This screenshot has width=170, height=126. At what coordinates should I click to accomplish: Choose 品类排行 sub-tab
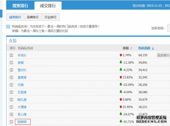[x=15, y=17]
